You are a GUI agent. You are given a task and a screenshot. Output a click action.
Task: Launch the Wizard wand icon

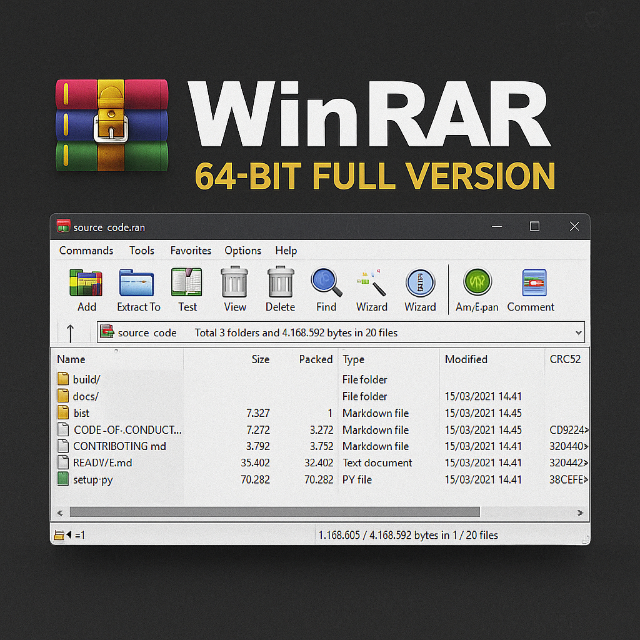tap(371, 282)
